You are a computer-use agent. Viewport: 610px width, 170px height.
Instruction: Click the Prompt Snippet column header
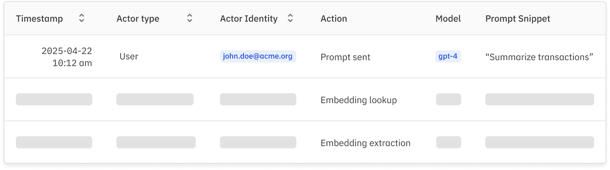(x=517, y=18)
